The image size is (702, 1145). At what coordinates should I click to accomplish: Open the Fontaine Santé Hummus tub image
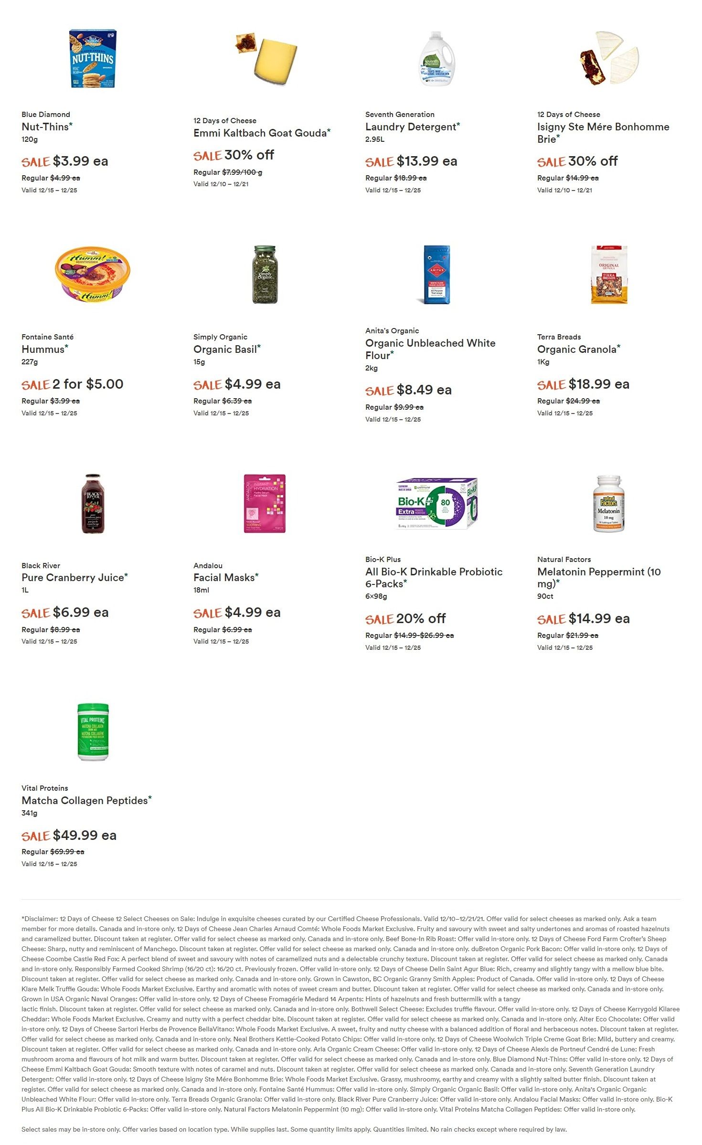coord(93,275)
